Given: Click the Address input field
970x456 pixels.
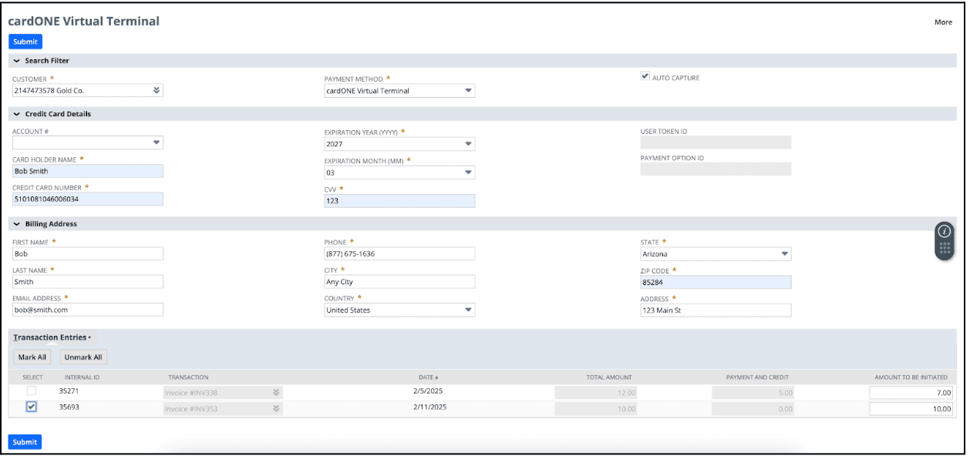Looking at the screenshot, I should tap(716, 310).
